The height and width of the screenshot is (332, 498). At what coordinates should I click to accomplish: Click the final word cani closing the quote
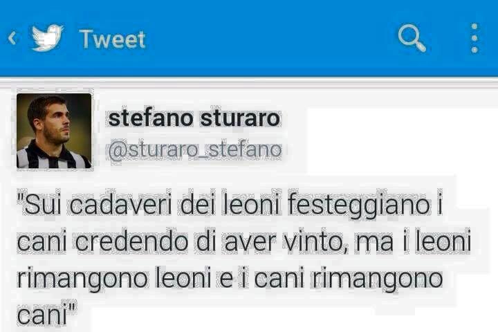pyautogui.click(x=42, y=315)
